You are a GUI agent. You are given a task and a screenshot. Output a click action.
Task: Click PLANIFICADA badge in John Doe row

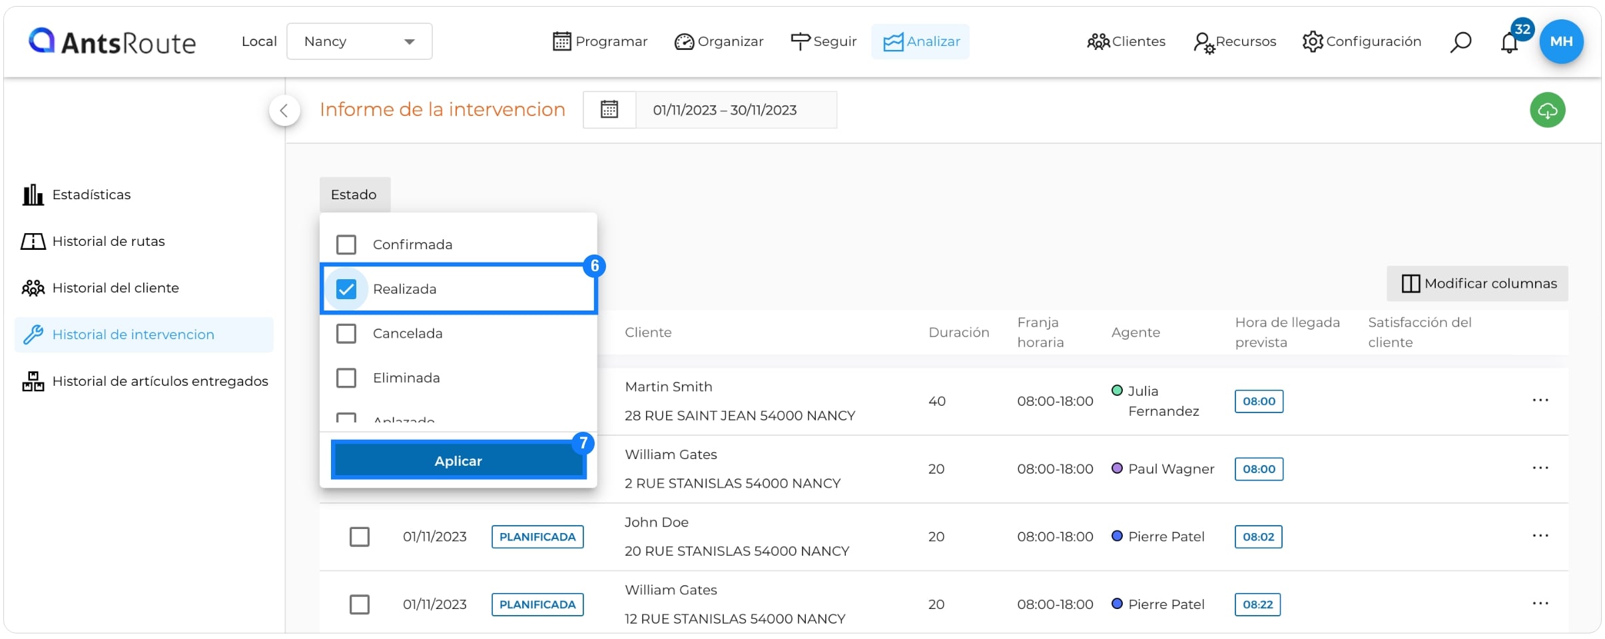coord(537,536)
